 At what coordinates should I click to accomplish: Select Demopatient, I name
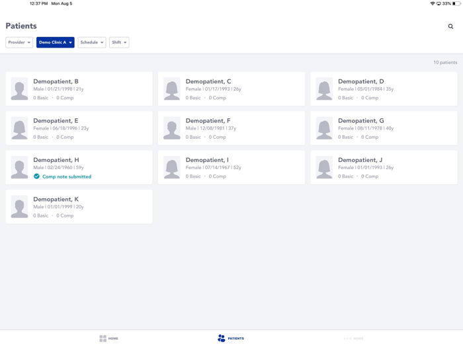pos(207,160)
